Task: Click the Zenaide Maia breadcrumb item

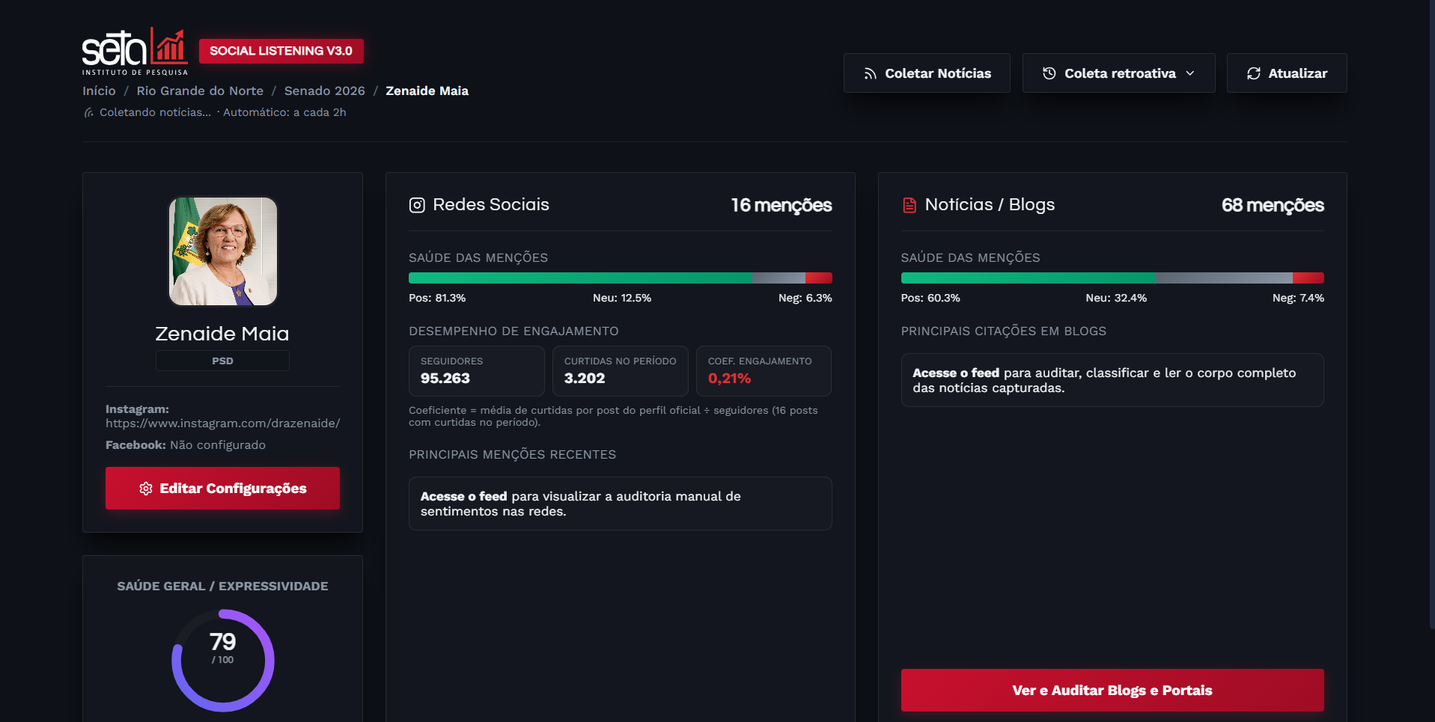Action: [427, 91]
